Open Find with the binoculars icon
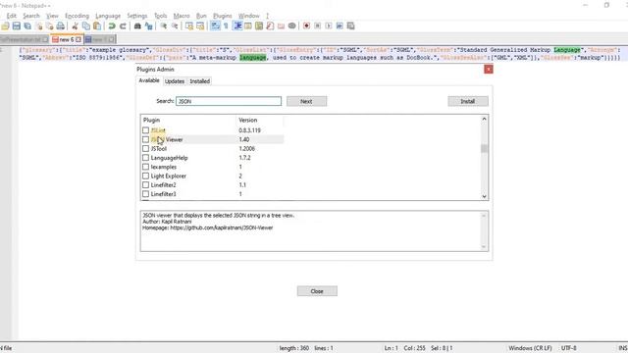Viewport: 628px width, 353px height. [x=137, y=26]
